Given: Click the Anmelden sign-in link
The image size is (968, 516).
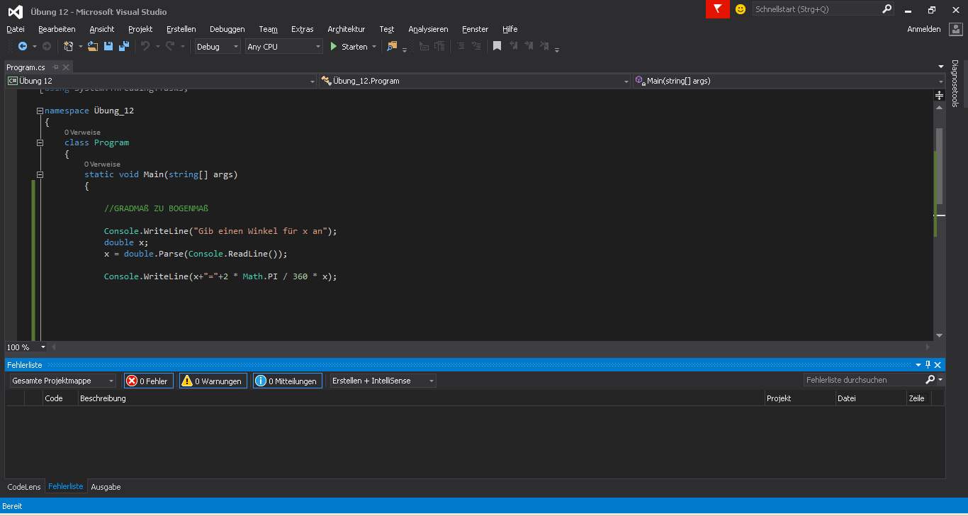Looking at the screenshot, I should pyautogui.click(x=923, y=29).
